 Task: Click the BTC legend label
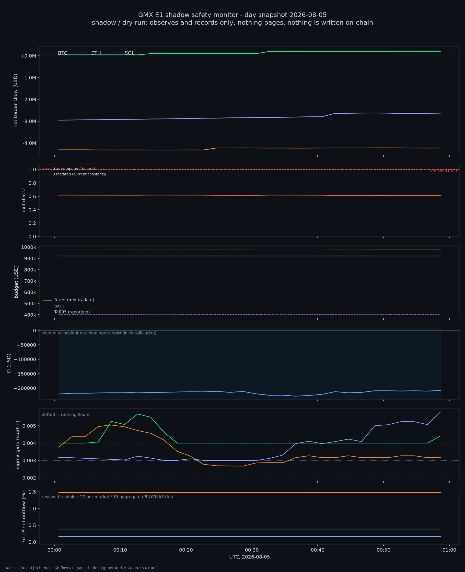pos(63,53)
